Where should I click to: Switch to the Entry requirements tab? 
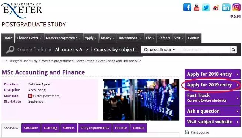[95, 128]
